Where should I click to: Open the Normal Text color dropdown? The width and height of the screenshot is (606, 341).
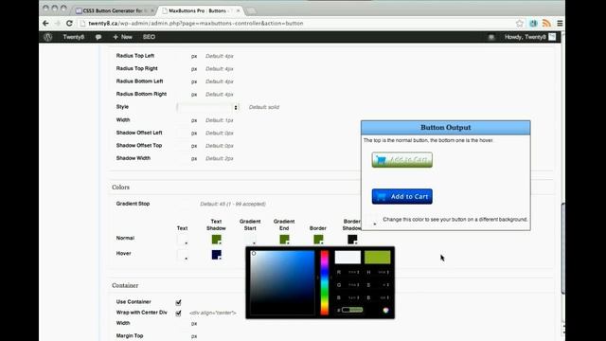(183, 240)
